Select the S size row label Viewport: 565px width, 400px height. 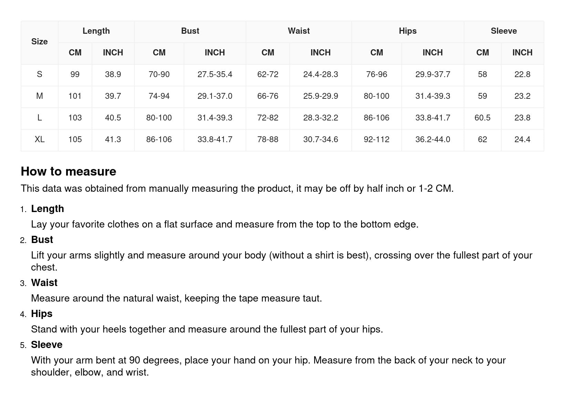click(x=39, y=74)
